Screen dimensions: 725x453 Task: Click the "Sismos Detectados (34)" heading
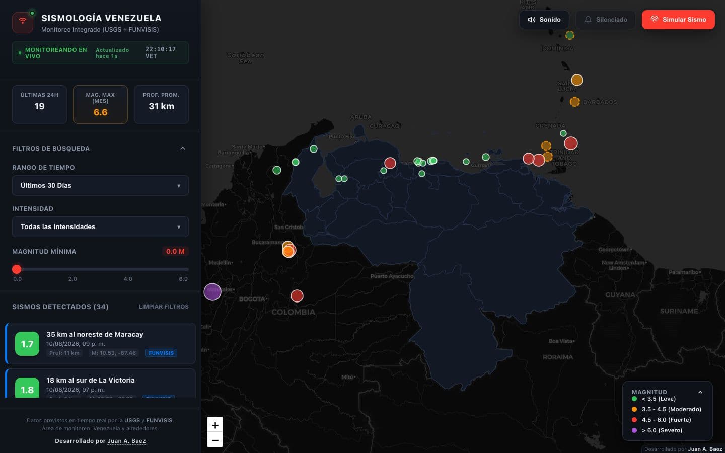coord(60,307)
